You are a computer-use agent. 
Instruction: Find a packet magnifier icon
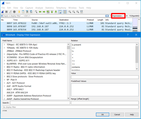[36, 12]
